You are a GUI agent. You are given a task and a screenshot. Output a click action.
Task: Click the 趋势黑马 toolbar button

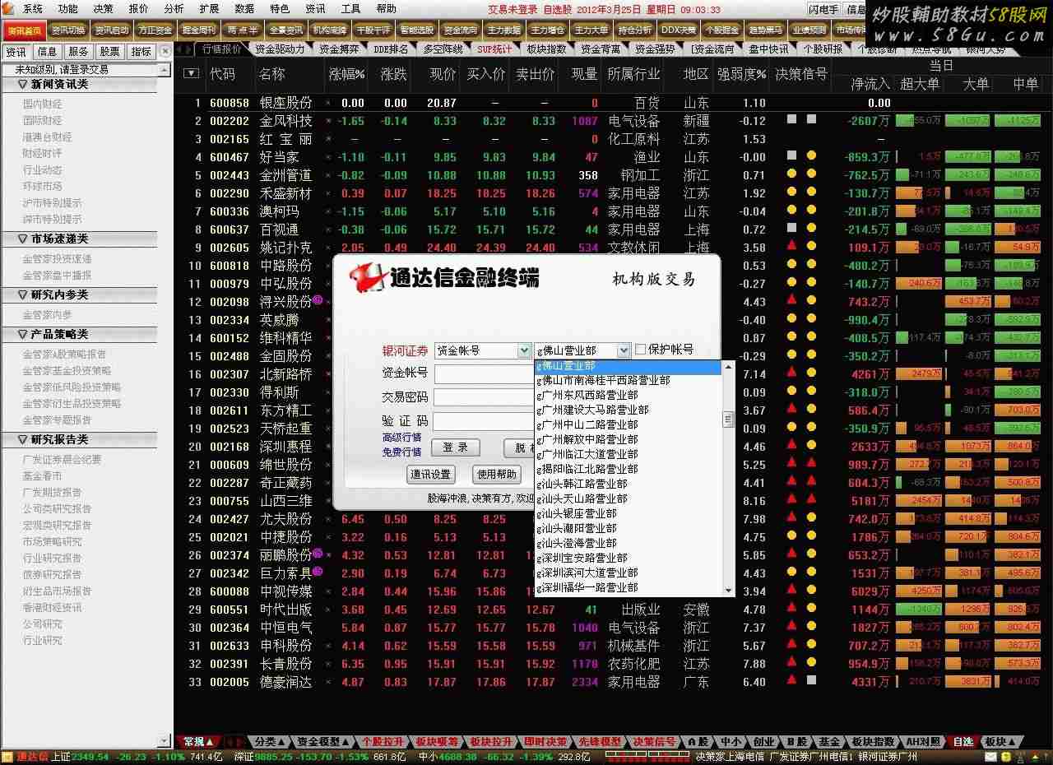coord(766,30)
